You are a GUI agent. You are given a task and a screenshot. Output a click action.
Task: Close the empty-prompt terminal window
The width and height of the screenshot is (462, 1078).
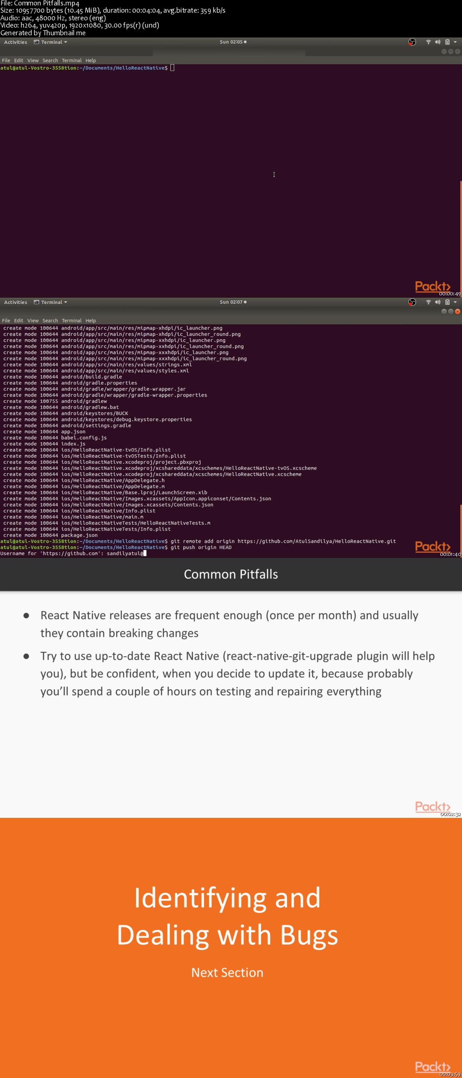(457, 51)
